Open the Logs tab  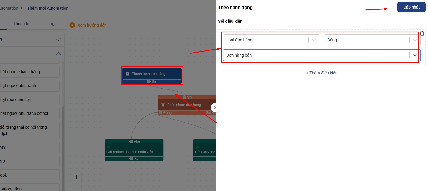(x=52, y=24)
